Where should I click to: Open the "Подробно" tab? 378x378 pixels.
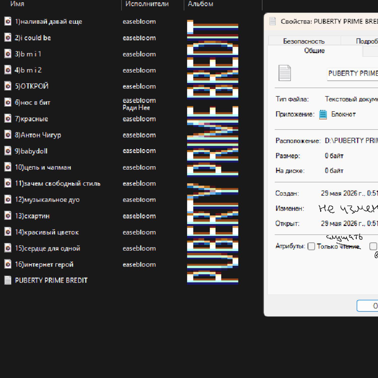click(x=367, y=41)
